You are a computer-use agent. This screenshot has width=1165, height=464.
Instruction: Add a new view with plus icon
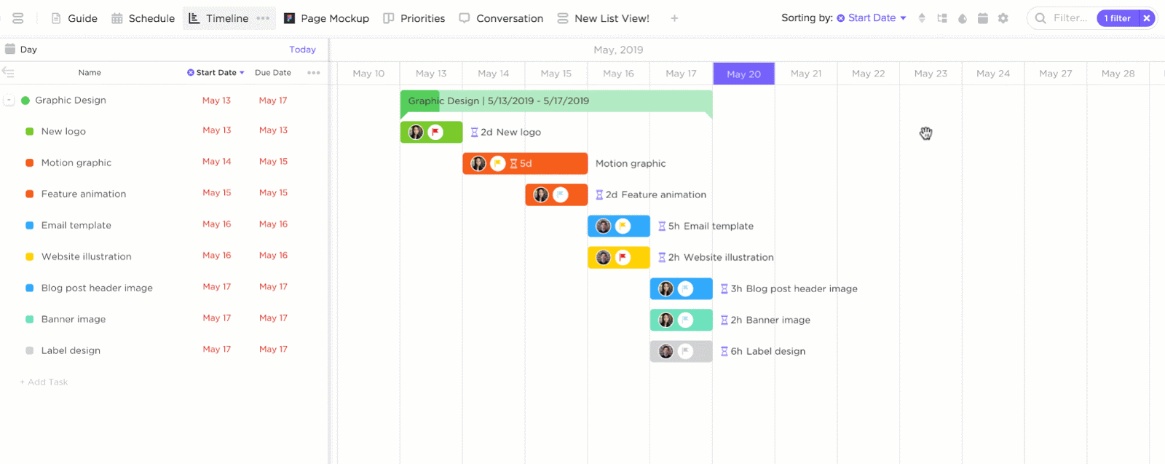674,18
